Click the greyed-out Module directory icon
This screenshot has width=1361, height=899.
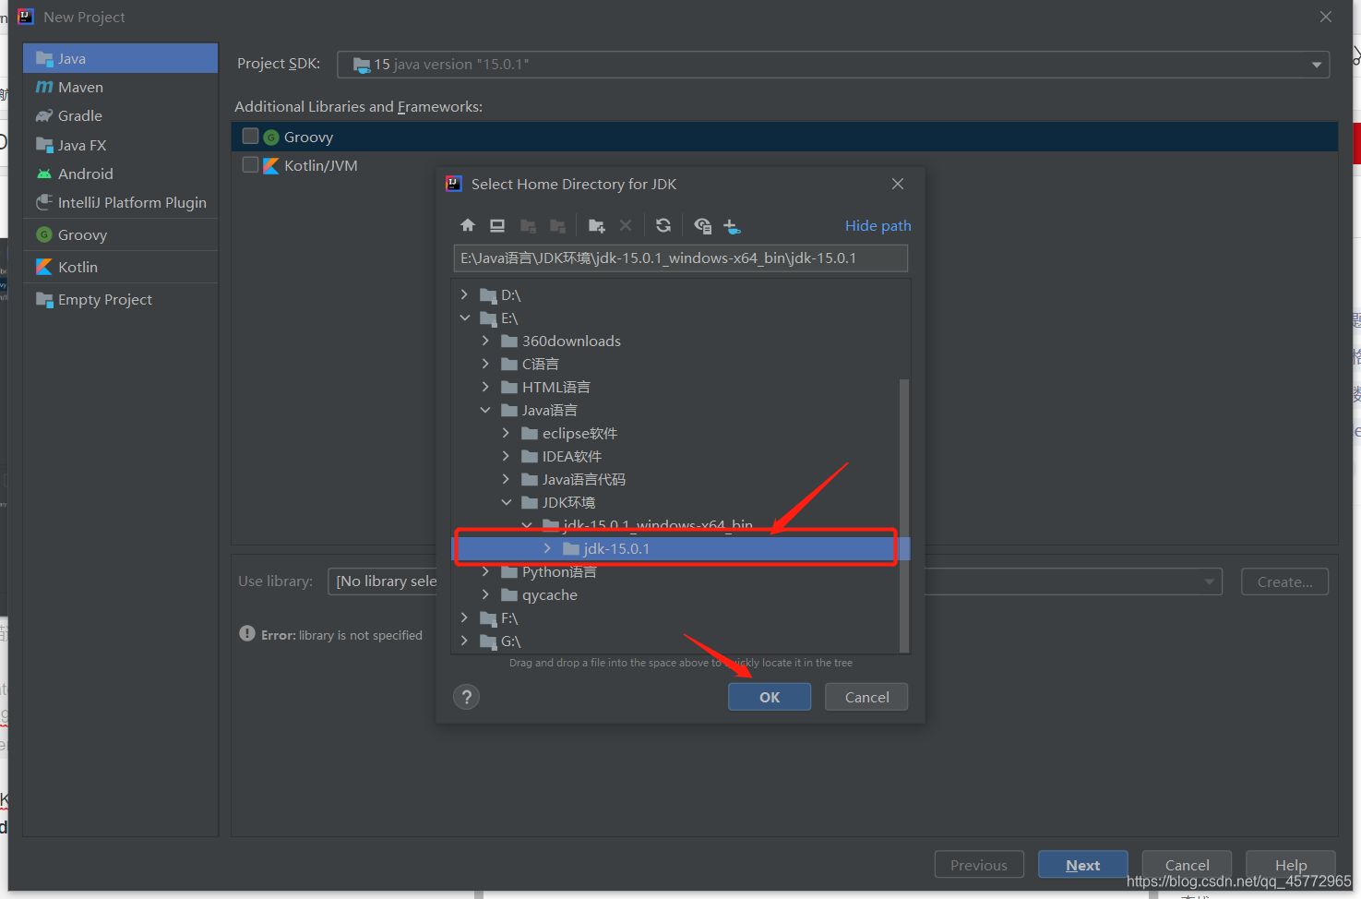[x=557, y=225]
